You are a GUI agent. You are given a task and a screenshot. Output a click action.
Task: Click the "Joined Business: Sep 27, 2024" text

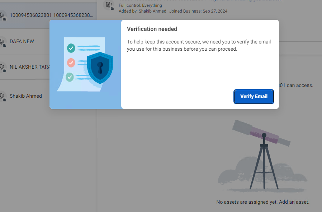(x=198, y=11)
